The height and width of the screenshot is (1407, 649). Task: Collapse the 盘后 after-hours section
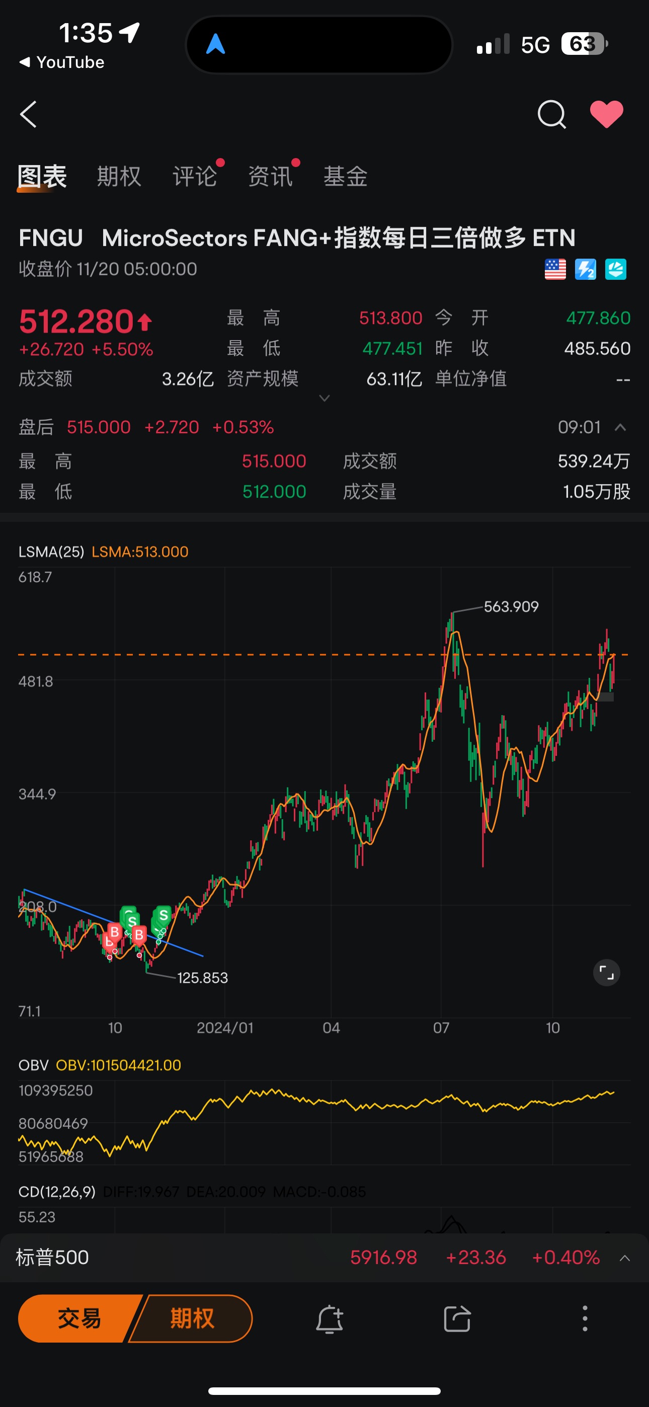(x=620, y=427)
